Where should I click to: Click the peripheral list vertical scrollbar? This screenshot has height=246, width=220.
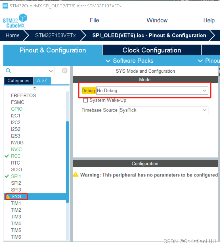pos(68,162)
